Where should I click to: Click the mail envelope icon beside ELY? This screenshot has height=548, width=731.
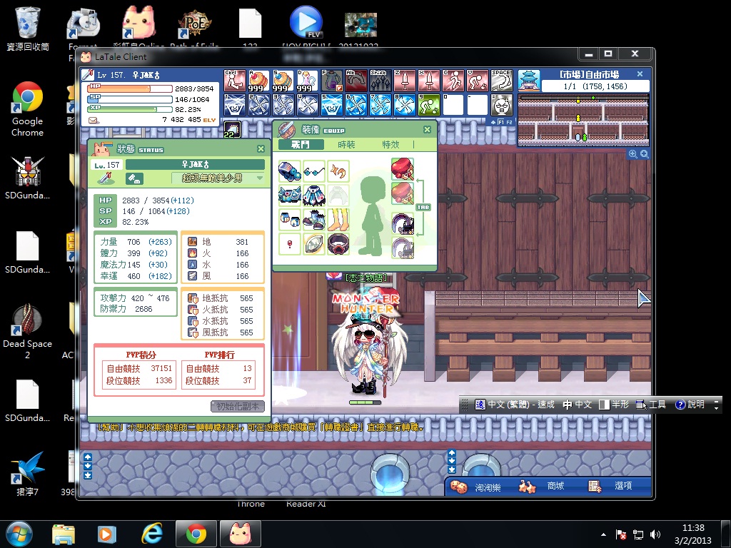coord(93,120)
